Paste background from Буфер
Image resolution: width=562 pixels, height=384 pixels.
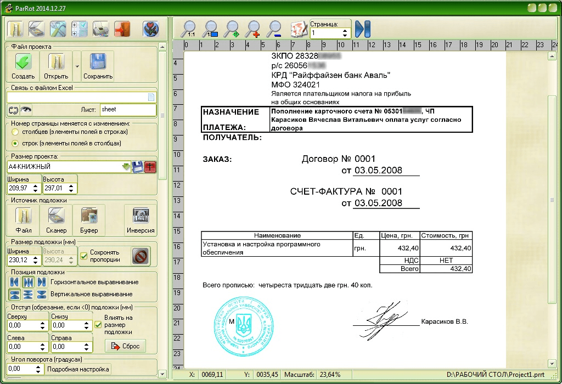tap(88, 220)
